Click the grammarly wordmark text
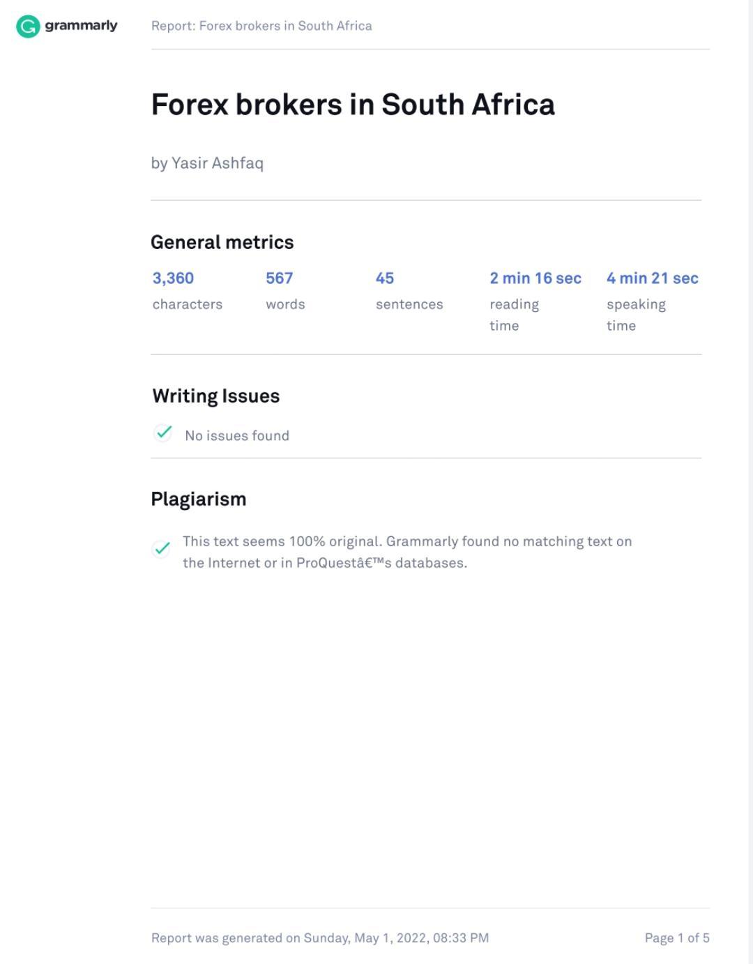The height and width of the screenshot is (964, 753). [81, 26]
